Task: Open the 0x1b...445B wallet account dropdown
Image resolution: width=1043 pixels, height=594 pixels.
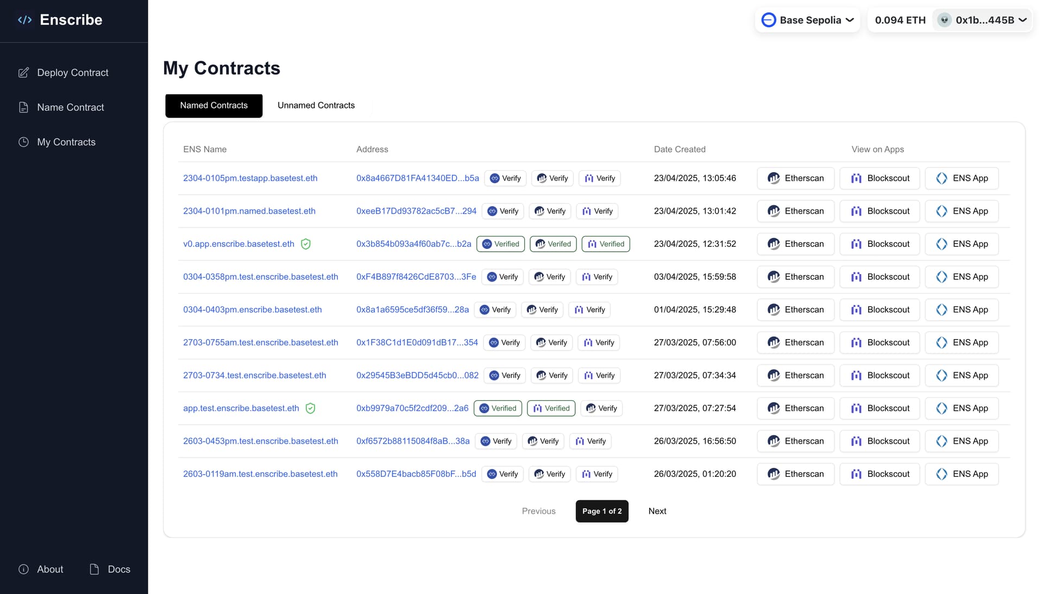Action: 983,20
